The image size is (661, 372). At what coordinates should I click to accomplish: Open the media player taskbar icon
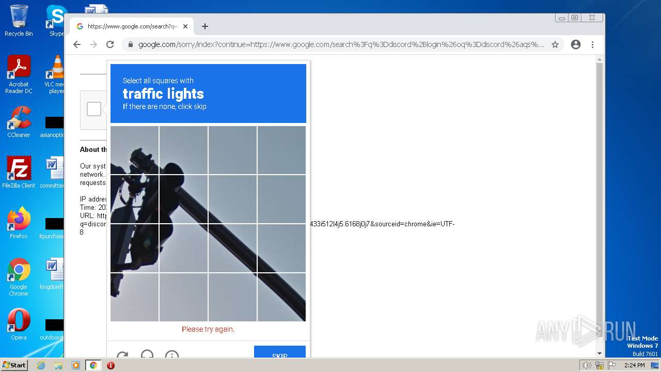click(x=75, y=365)
